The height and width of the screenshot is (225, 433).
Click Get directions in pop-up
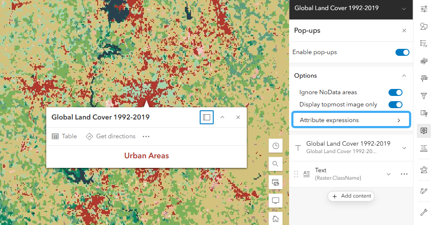pos(110,136)
